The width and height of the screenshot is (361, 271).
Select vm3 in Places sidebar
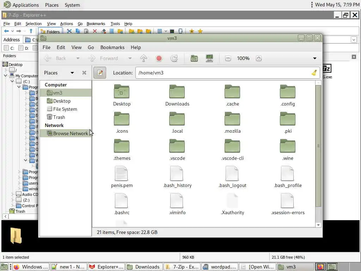pos(66,93)
